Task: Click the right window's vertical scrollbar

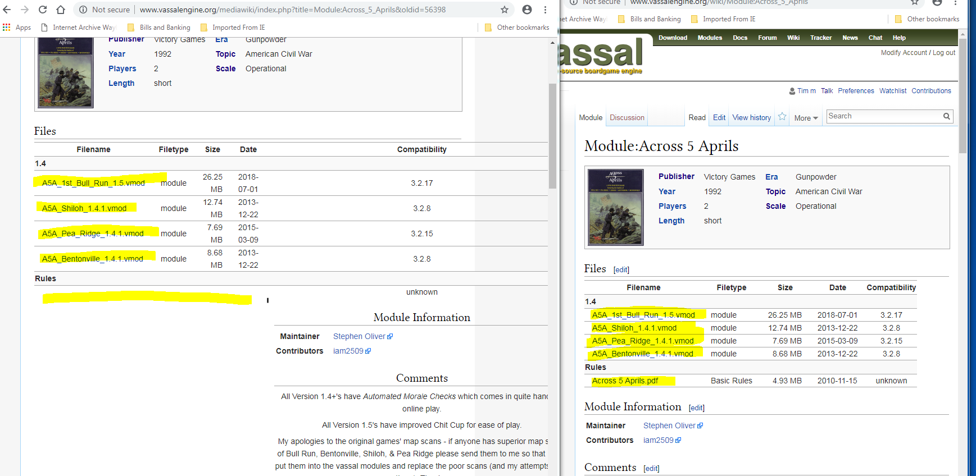Action: tap(963, 95)
